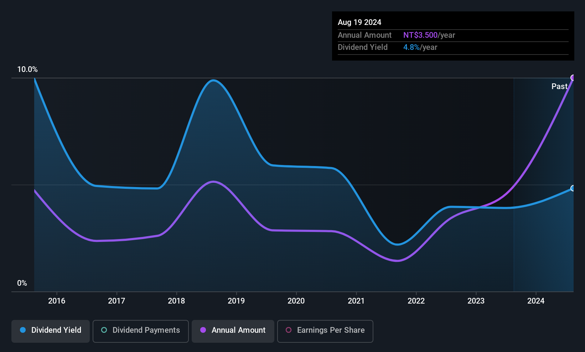Viewport: 585px width, 352px height.
Task: Select the 2016 x-axis label
Action: tap(57, 301)
